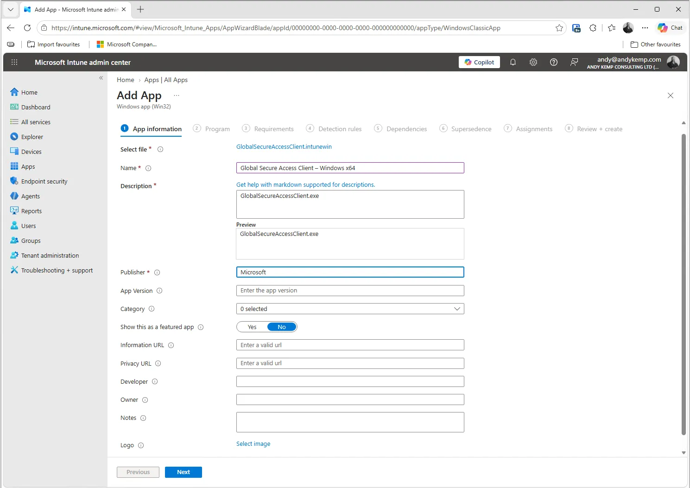Add page to favourites star
Image resolution: width=690 pixels, height=488 pixels.
(559, 28)
